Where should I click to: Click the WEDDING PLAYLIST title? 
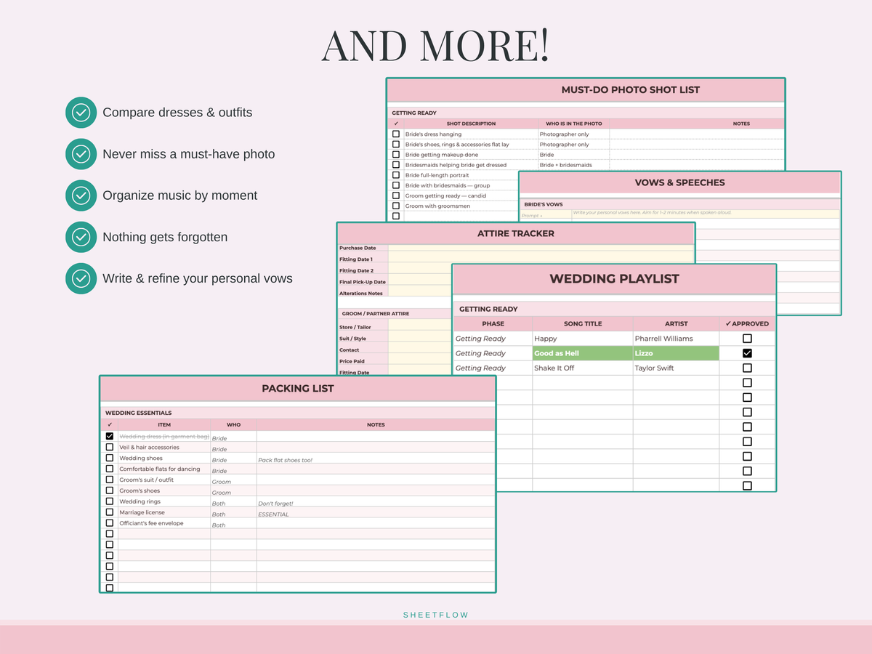(x=614, y=279)
